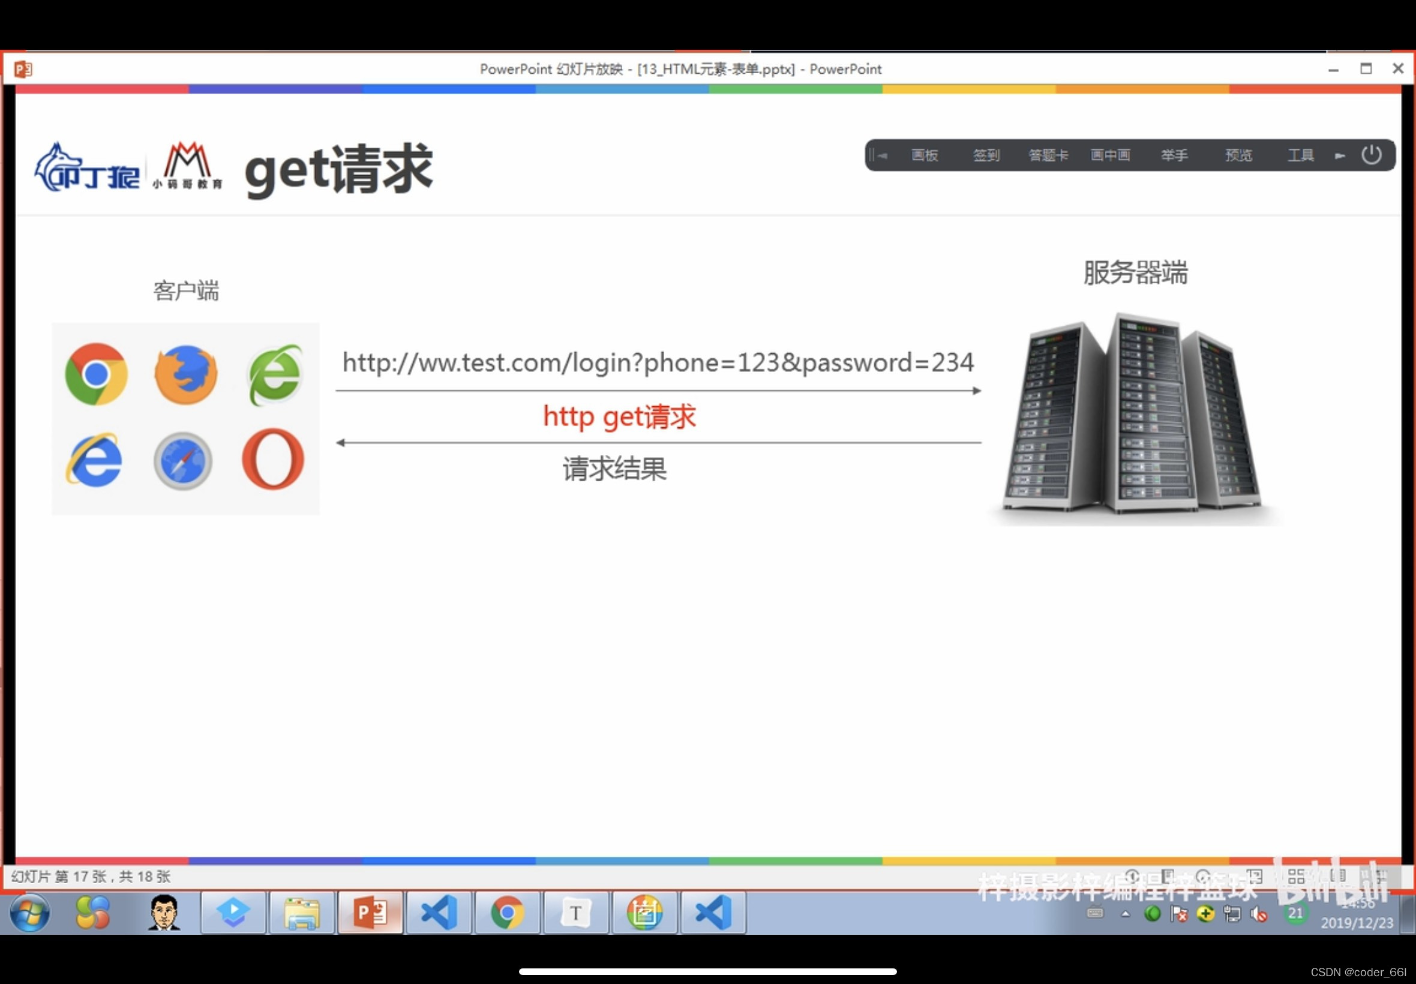Click the power icon in floating toolbar
Viewport: 1416px width, 984px height.
coord(1370,155)
